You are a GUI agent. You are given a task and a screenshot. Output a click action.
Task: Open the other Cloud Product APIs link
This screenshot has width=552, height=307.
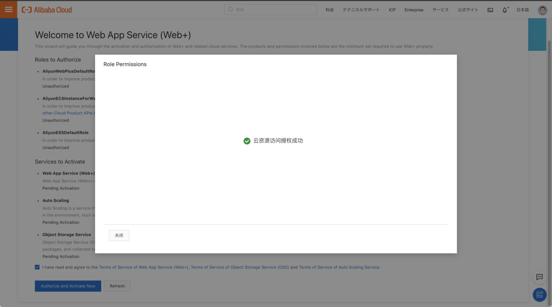pos(69,113)
